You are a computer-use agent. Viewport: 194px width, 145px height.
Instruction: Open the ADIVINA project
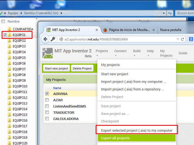pos(60,94)
